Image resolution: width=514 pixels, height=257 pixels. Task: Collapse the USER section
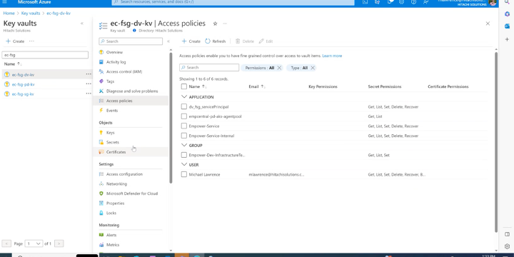(184, 165)
